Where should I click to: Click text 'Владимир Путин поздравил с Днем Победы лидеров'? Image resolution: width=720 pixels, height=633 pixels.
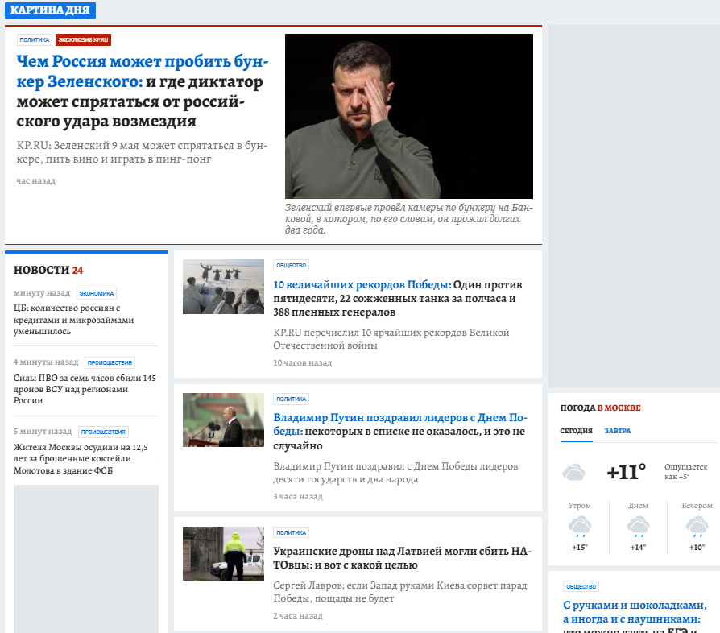click(395, 473)
